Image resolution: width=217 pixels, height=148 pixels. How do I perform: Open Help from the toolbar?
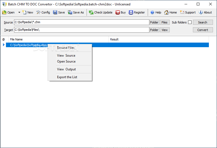coord(156,12)
